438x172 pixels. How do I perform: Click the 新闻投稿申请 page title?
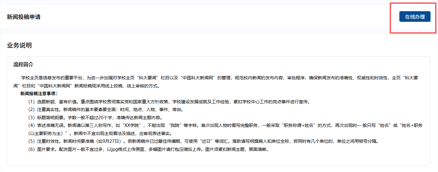(24, 17)
